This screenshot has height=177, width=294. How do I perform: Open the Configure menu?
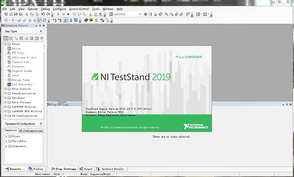point(59,9)
